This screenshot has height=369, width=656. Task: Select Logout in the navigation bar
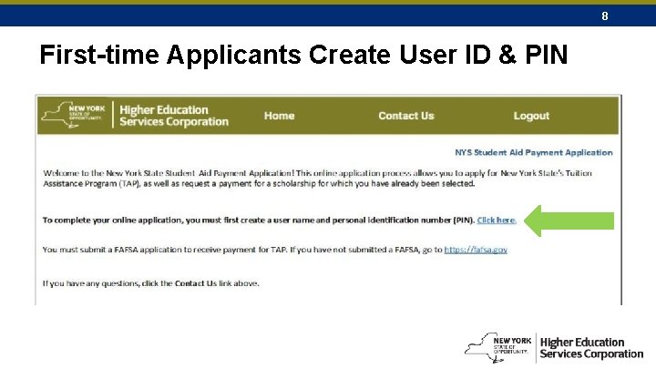531,116
